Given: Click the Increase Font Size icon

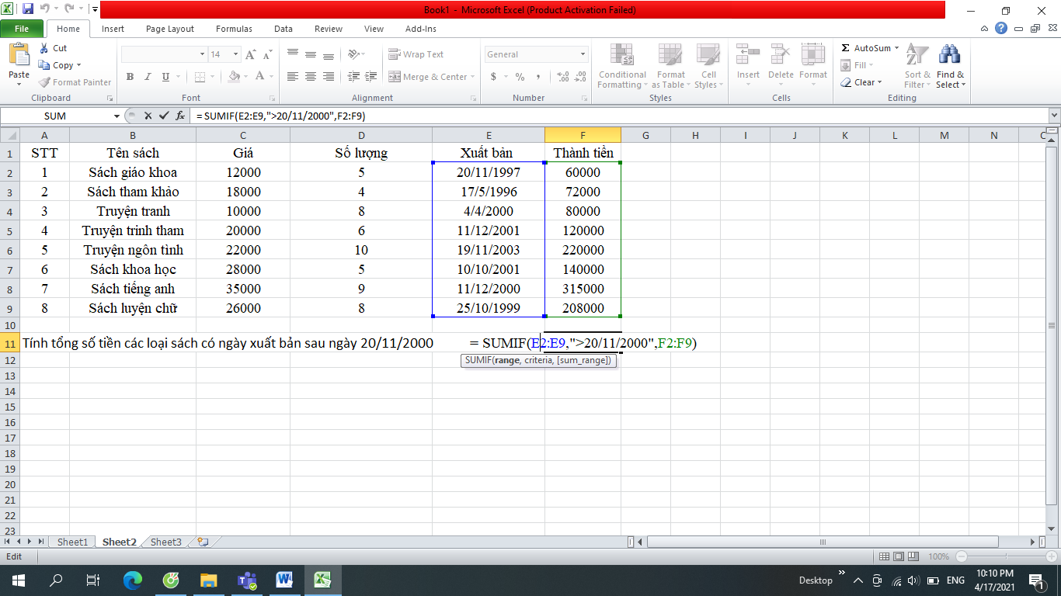Looking at the screenshot, I should (250, 54).
